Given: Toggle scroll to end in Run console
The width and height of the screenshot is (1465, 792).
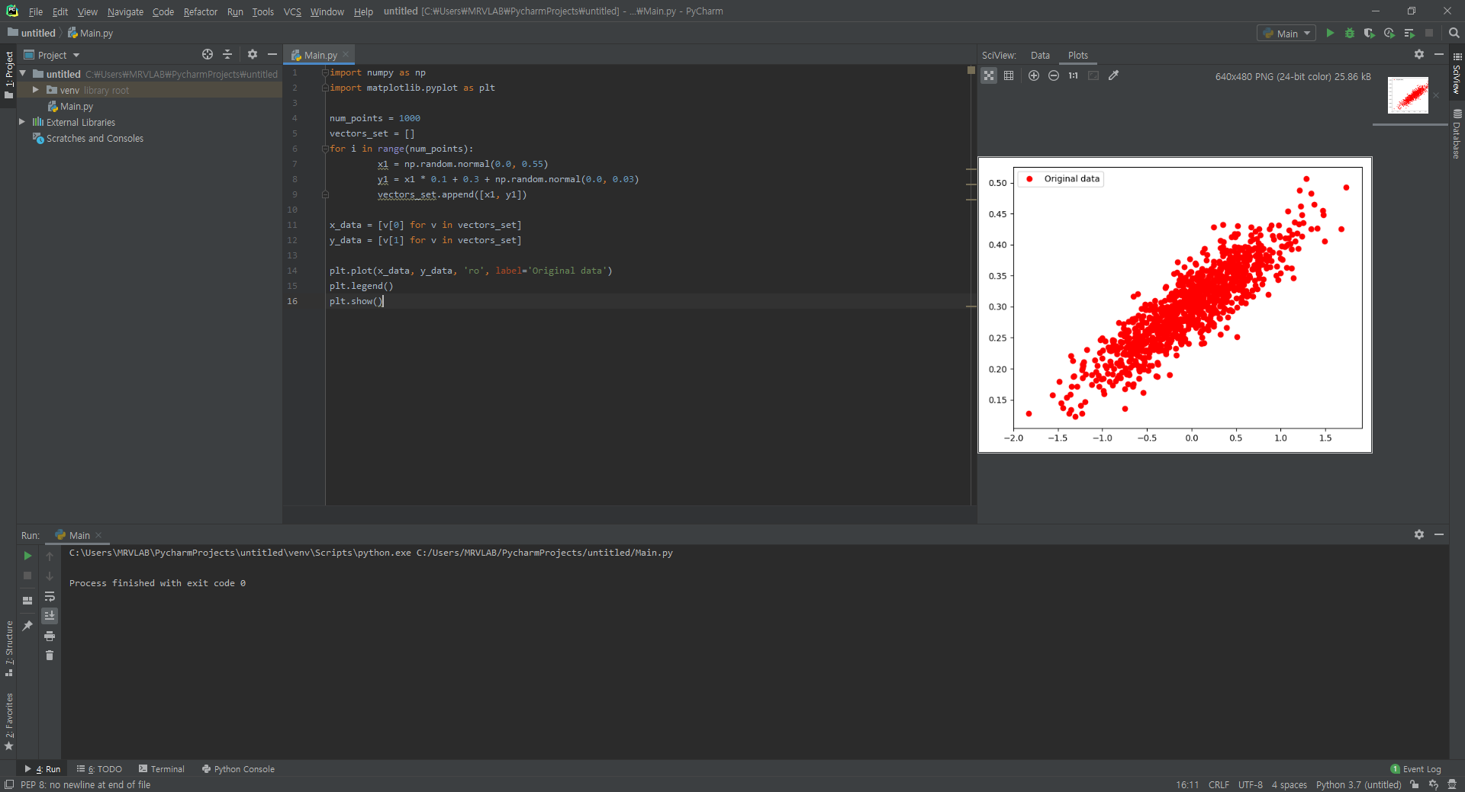Looking at the screenshot, I should (x=50, y=615).
